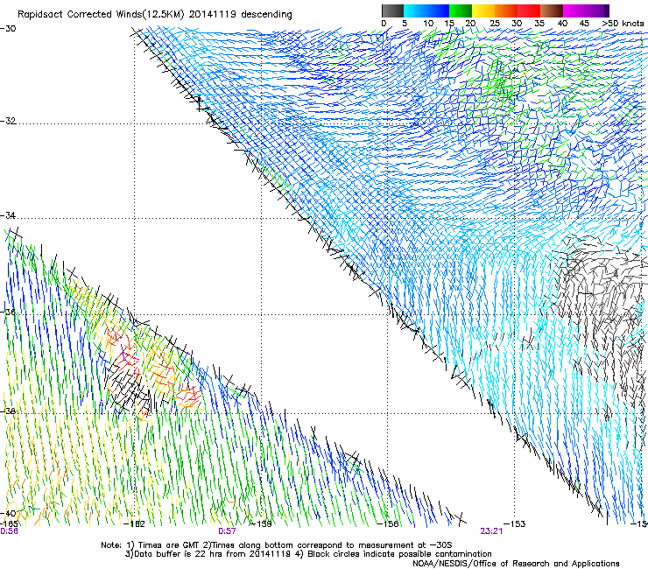This screenshot has height=569, width=648.
Task: Click the 'NOAA/NESDIS/Office of Research and Applications' credit
Action: (516, 564)
